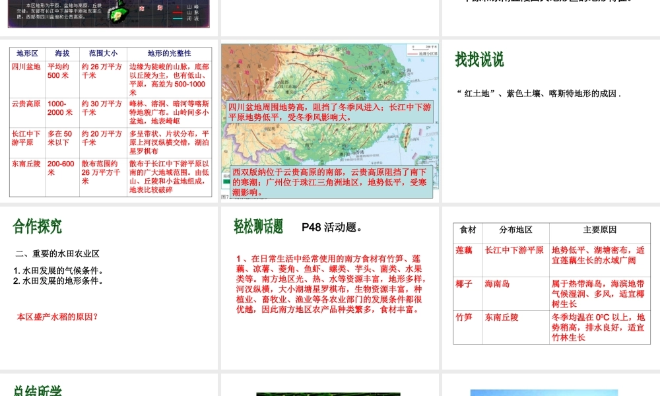The width and height of the screenshot is (660, 396).
Task: Open the 合作探究 slide thumbnail
Action: tap(109, 288)
